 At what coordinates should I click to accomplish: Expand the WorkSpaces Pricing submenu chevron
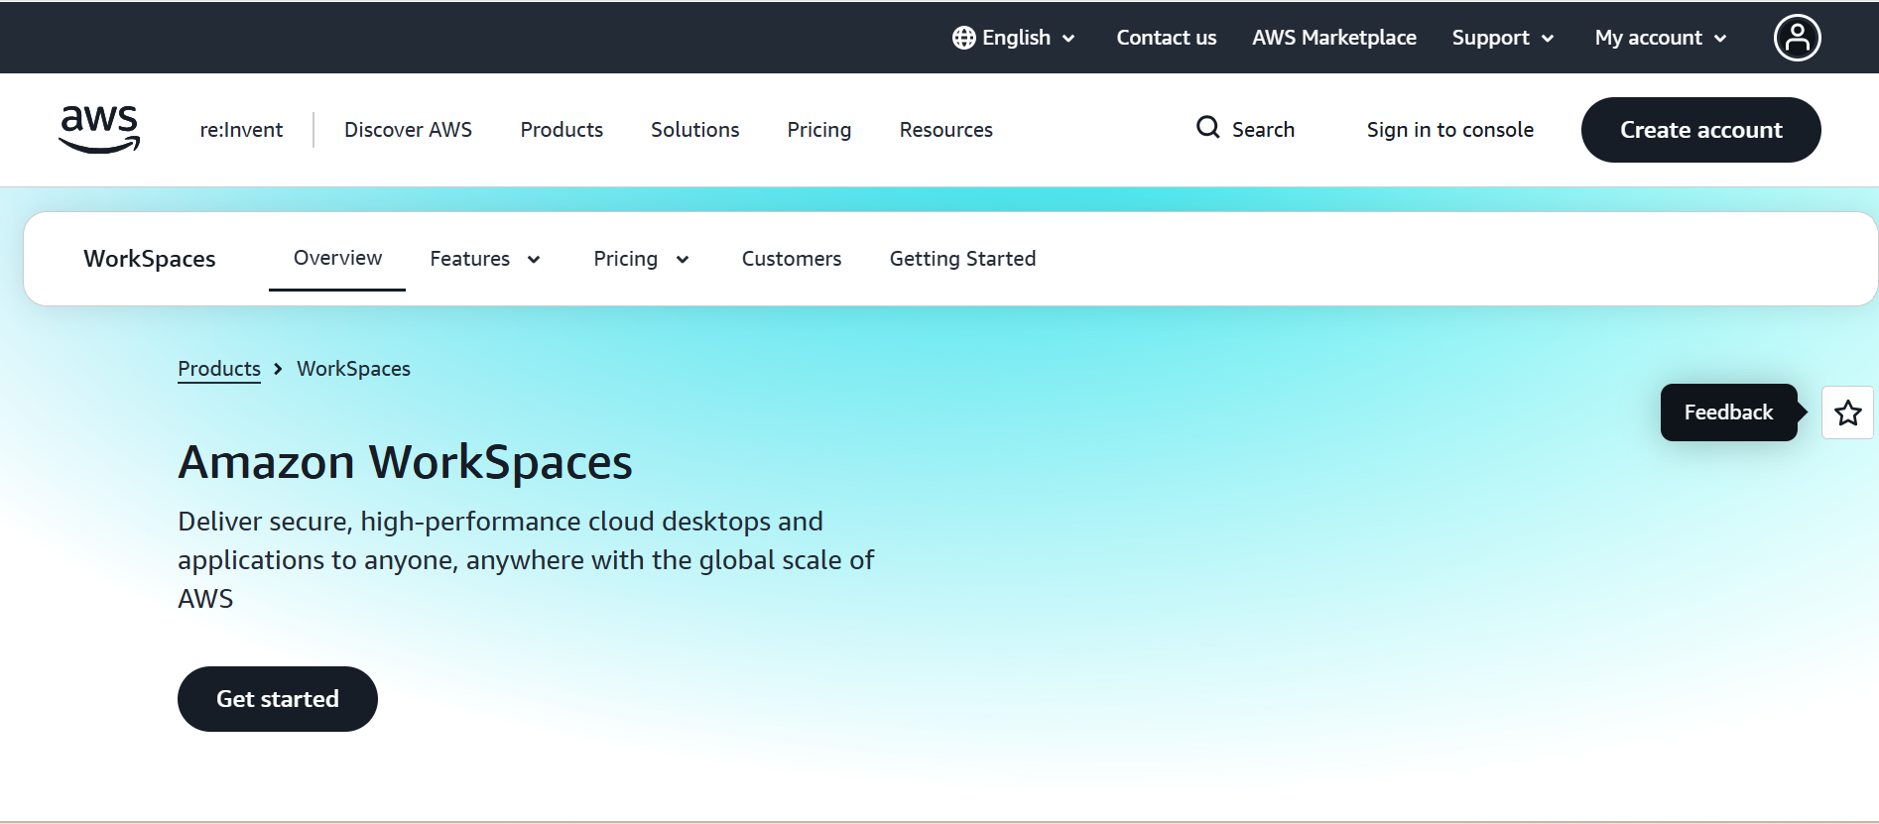[x=683, y=260]
